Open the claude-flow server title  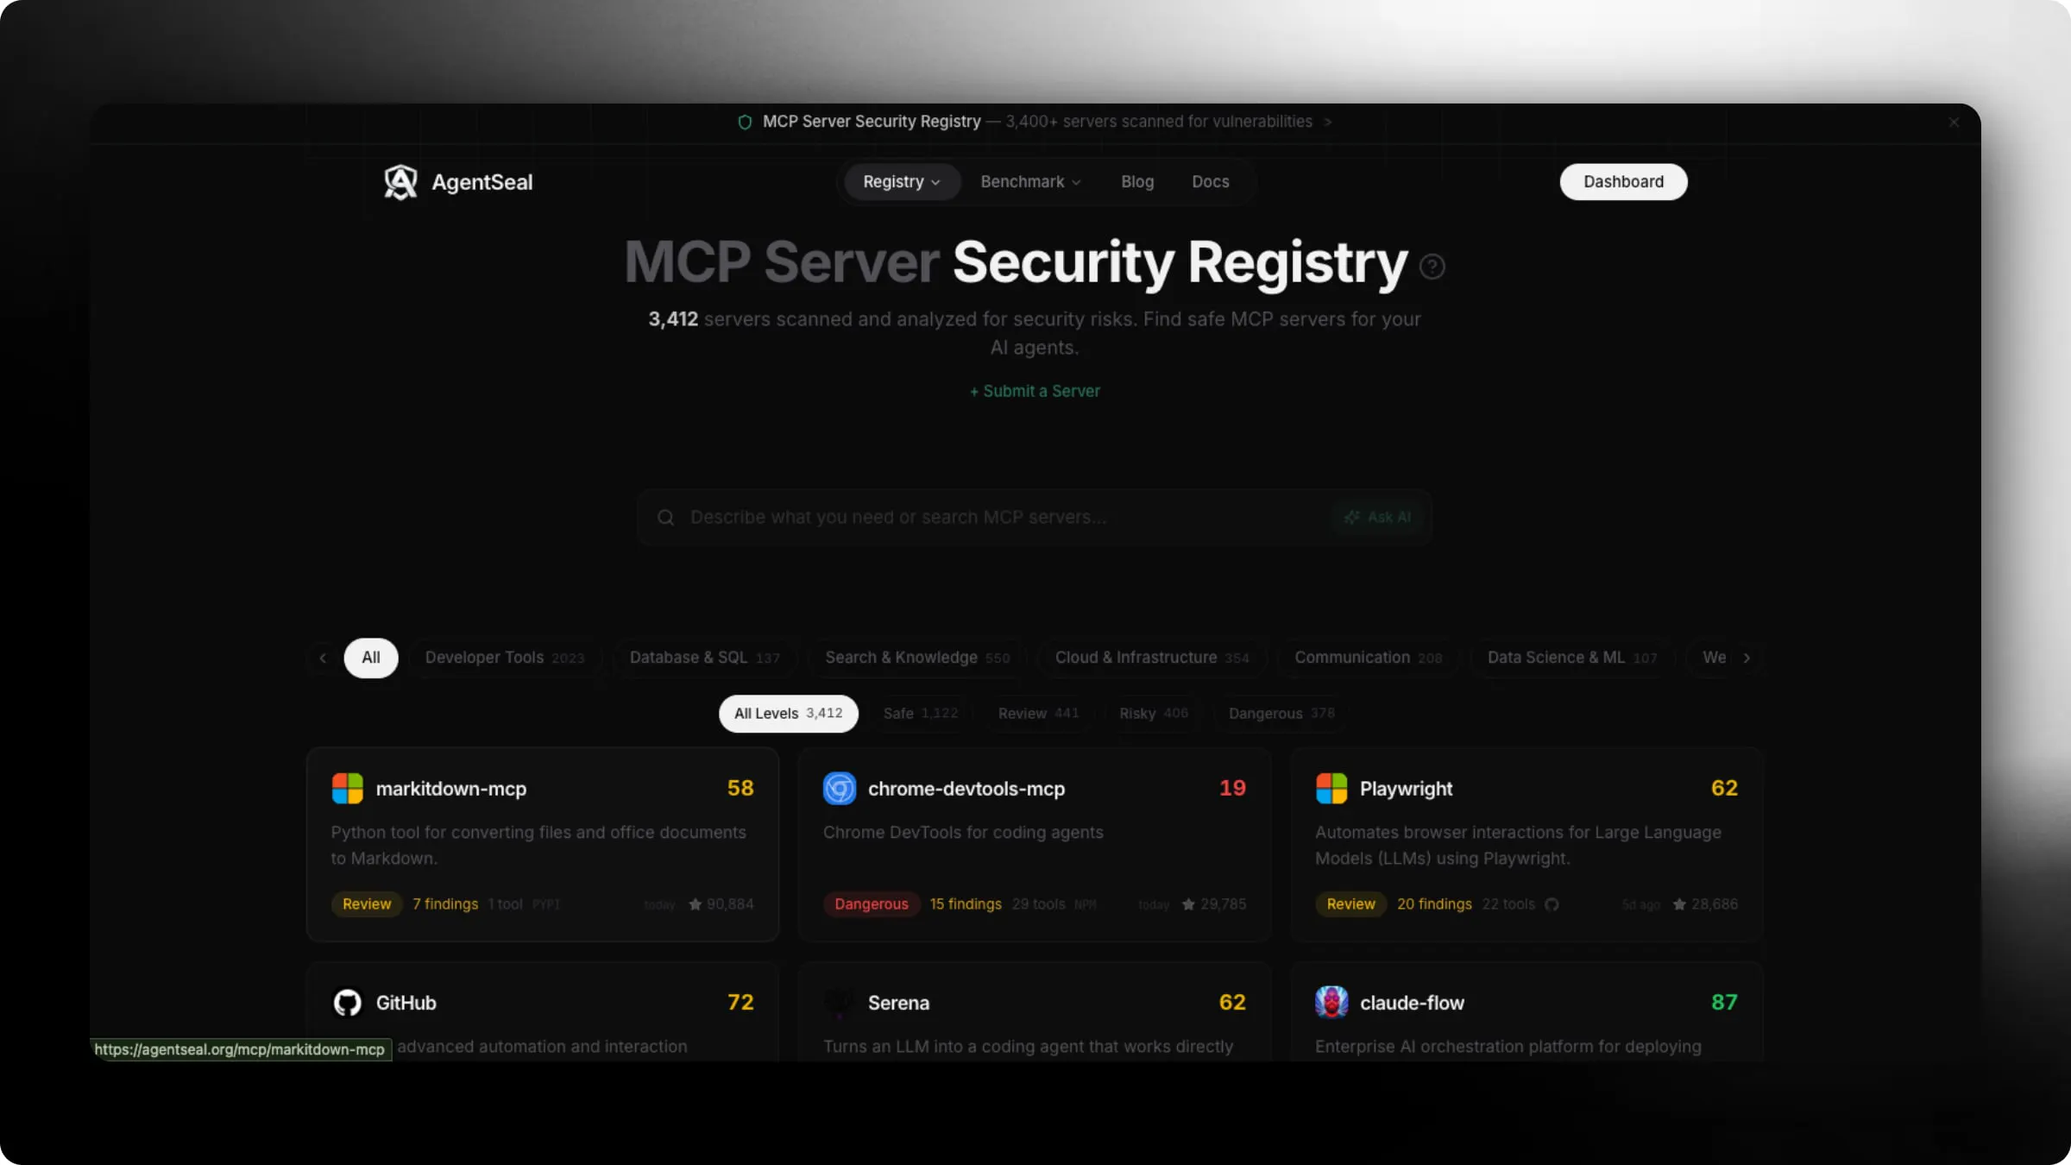tap(1413, 1003)
